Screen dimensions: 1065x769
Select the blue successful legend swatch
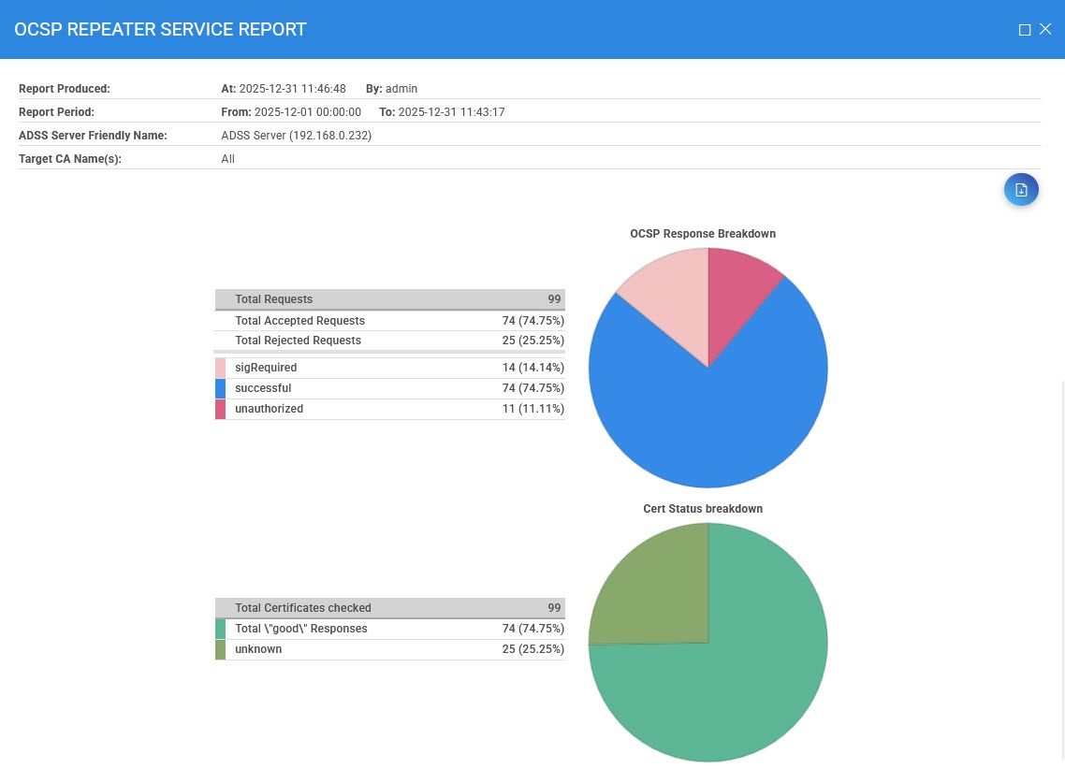point(221,389)
